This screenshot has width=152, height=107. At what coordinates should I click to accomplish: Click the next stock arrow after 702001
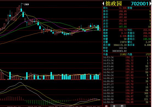pyautogui.click(x=150, y=4)
